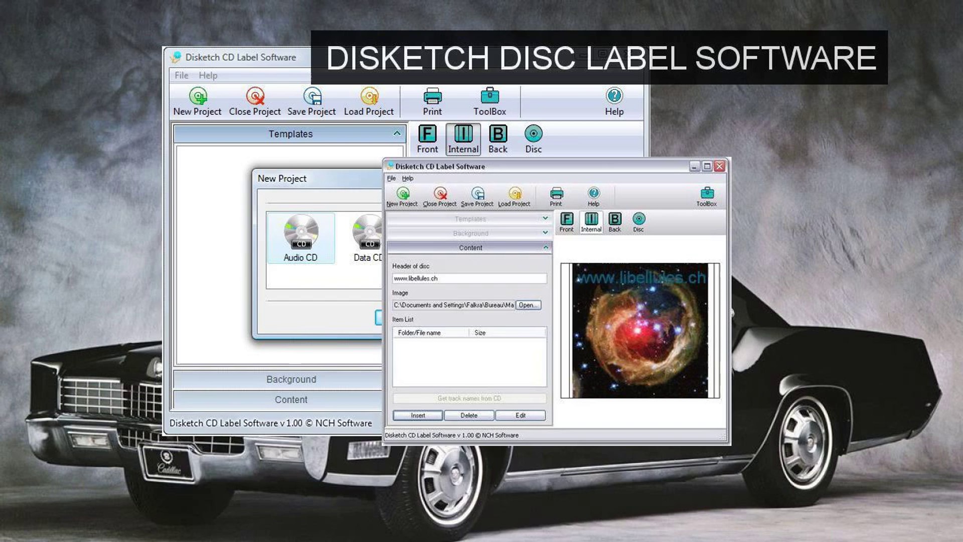Click the Header of disc text field

pos(469,279)
